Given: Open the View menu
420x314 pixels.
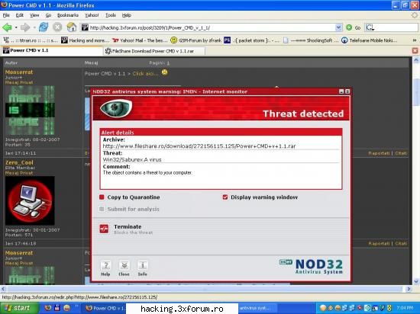Looking at the screenshot, I should coord(34,15).
